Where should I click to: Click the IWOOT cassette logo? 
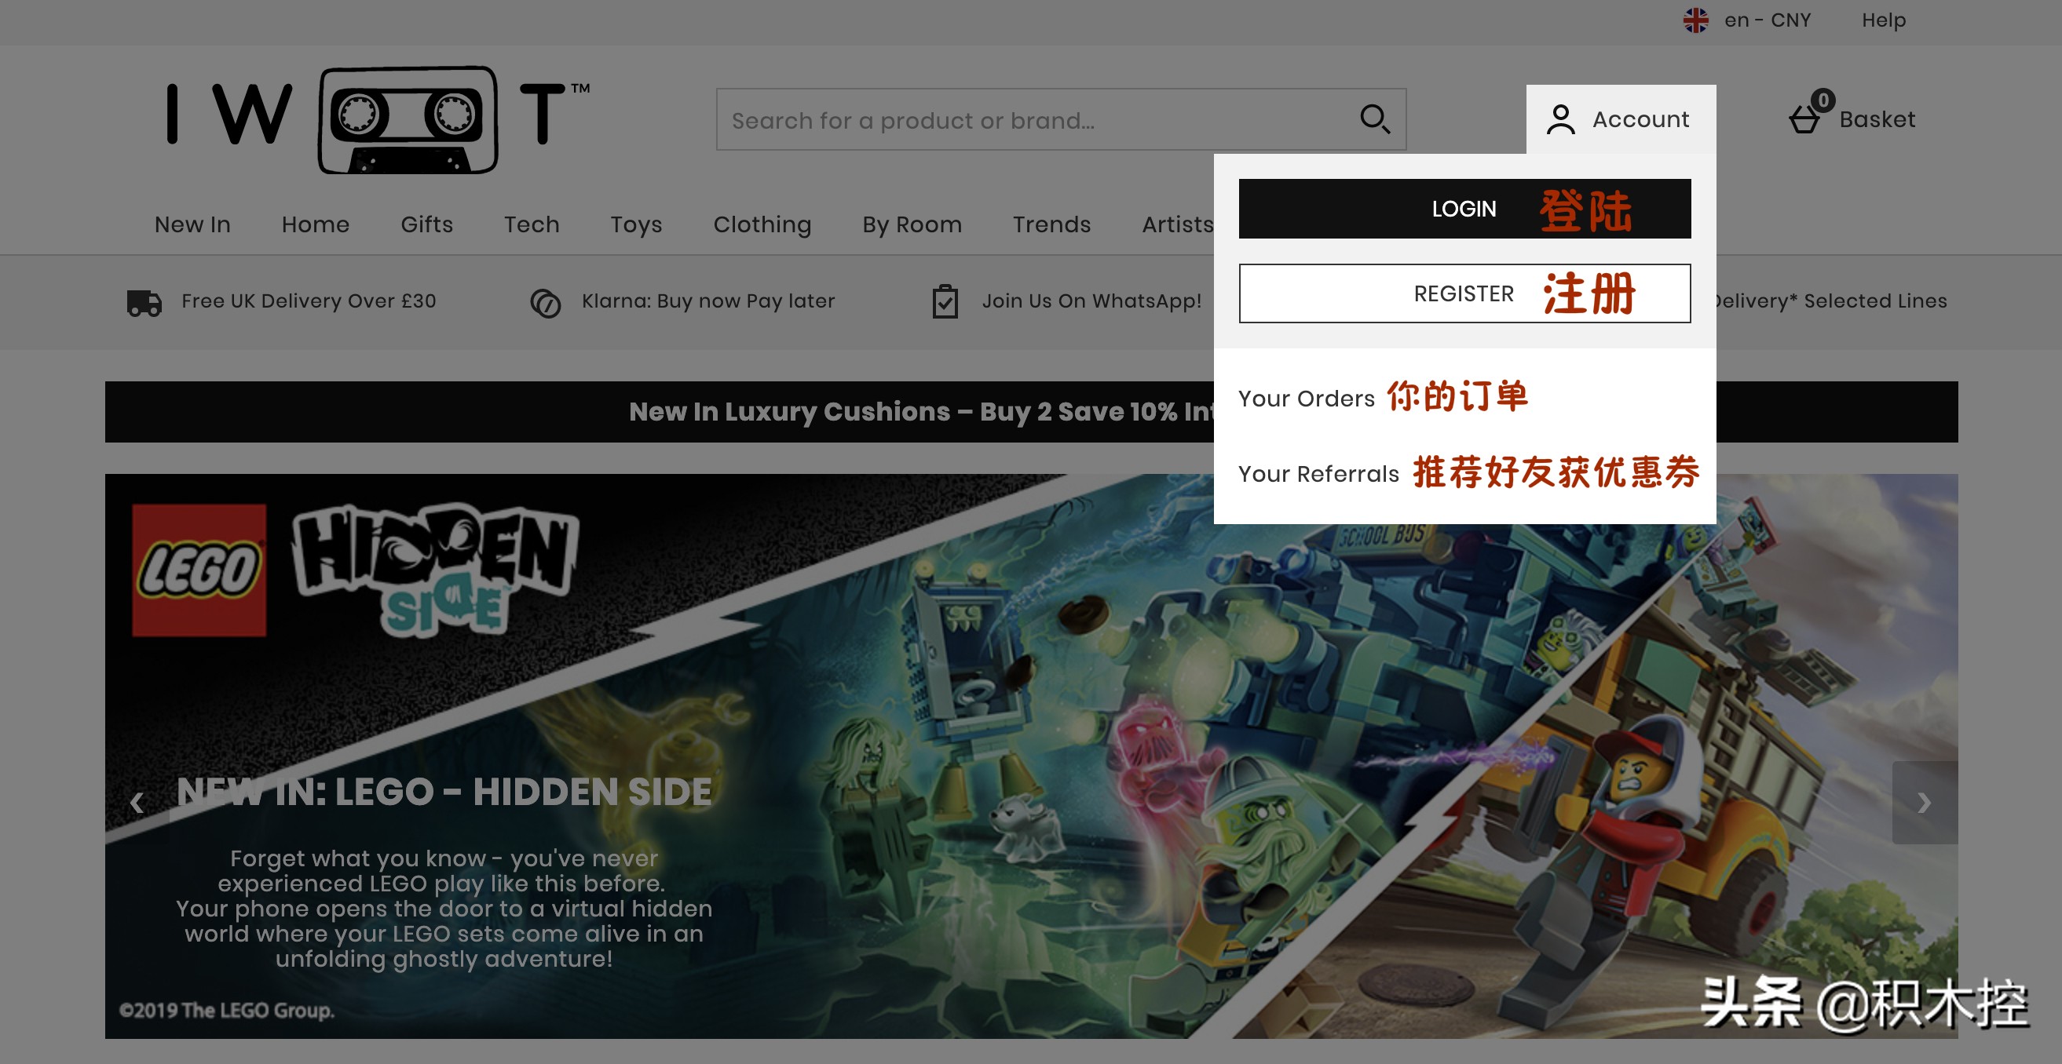pos(377,118)
